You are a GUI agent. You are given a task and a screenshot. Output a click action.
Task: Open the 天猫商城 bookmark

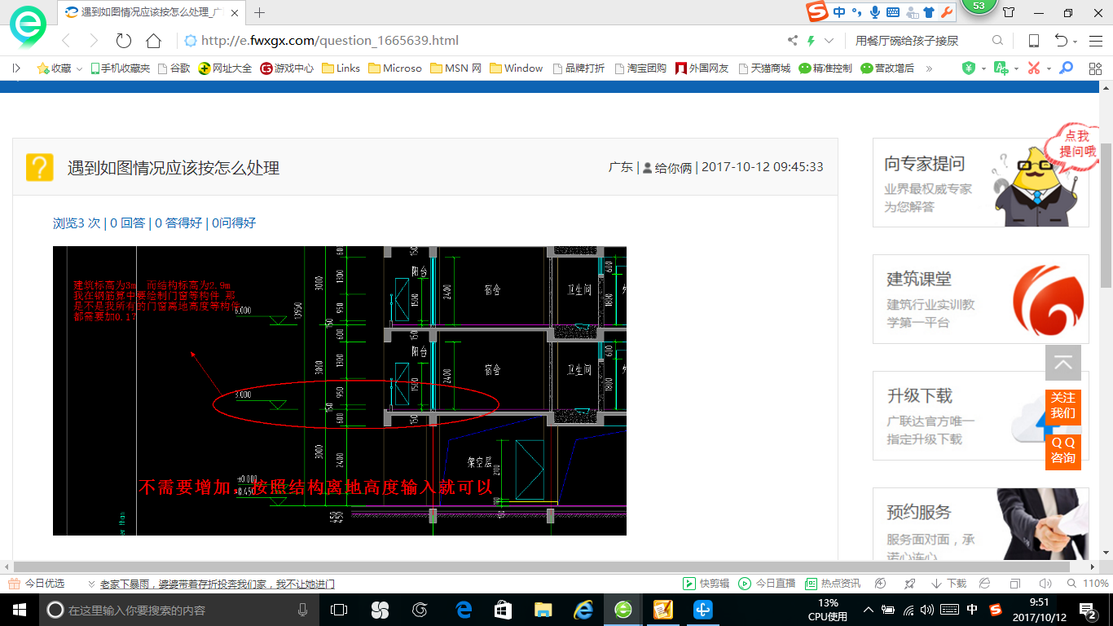tap(764, 68)
